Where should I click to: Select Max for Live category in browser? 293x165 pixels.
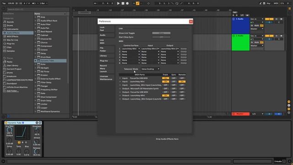coord(12,40)
